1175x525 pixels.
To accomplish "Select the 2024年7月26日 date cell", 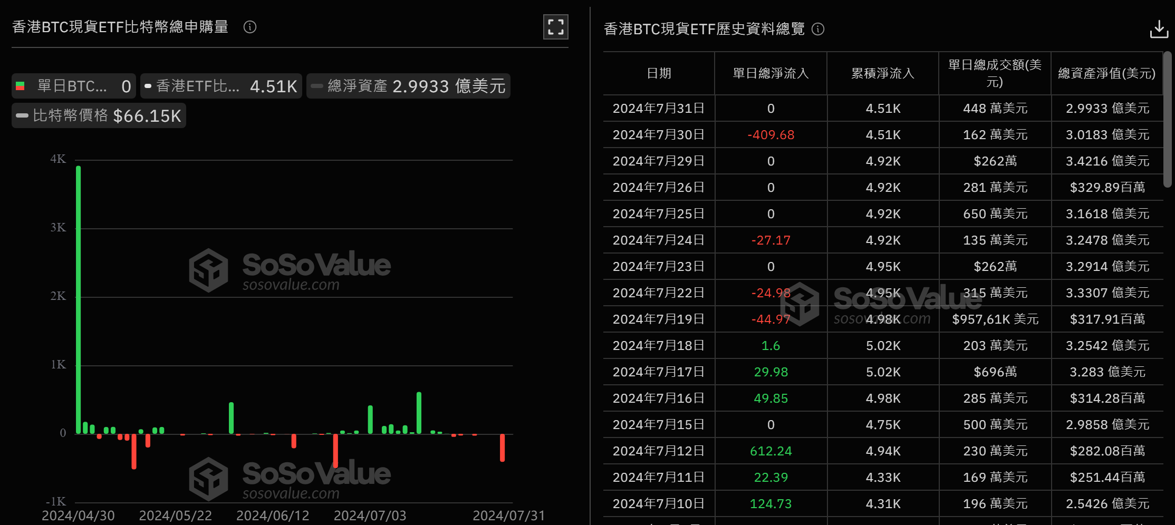I will tap(659, 187).
